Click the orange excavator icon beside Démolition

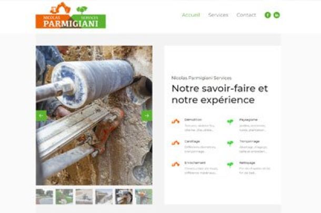point(176,122)
